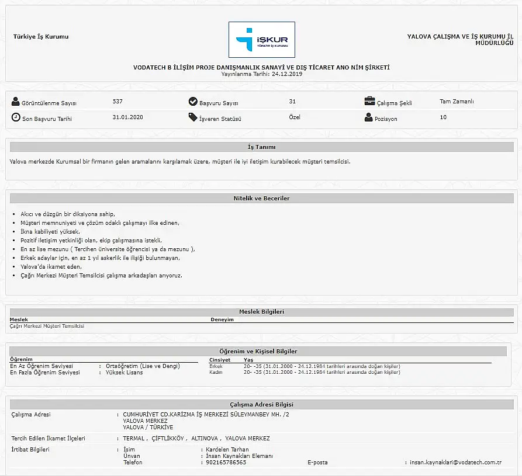
Task: Click the bullet about akıcı ve düzgün diksiyon
Action: (68, 214)
